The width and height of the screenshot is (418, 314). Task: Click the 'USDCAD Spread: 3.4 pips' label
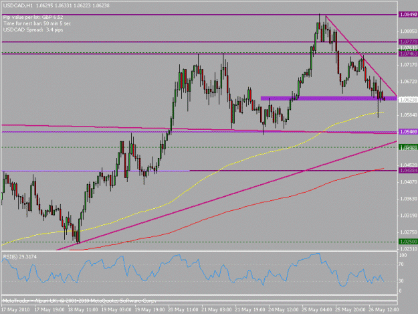click(33, 29)
